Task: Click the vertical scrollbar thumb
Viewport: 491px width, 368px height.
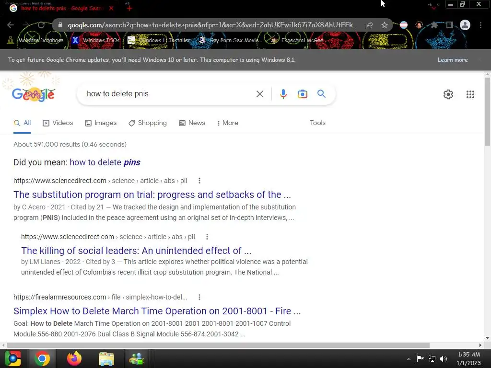Action: [x=487, y=111]
